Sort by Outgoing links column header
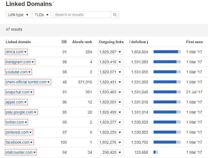208x158 pixels. tap(111, 42)
